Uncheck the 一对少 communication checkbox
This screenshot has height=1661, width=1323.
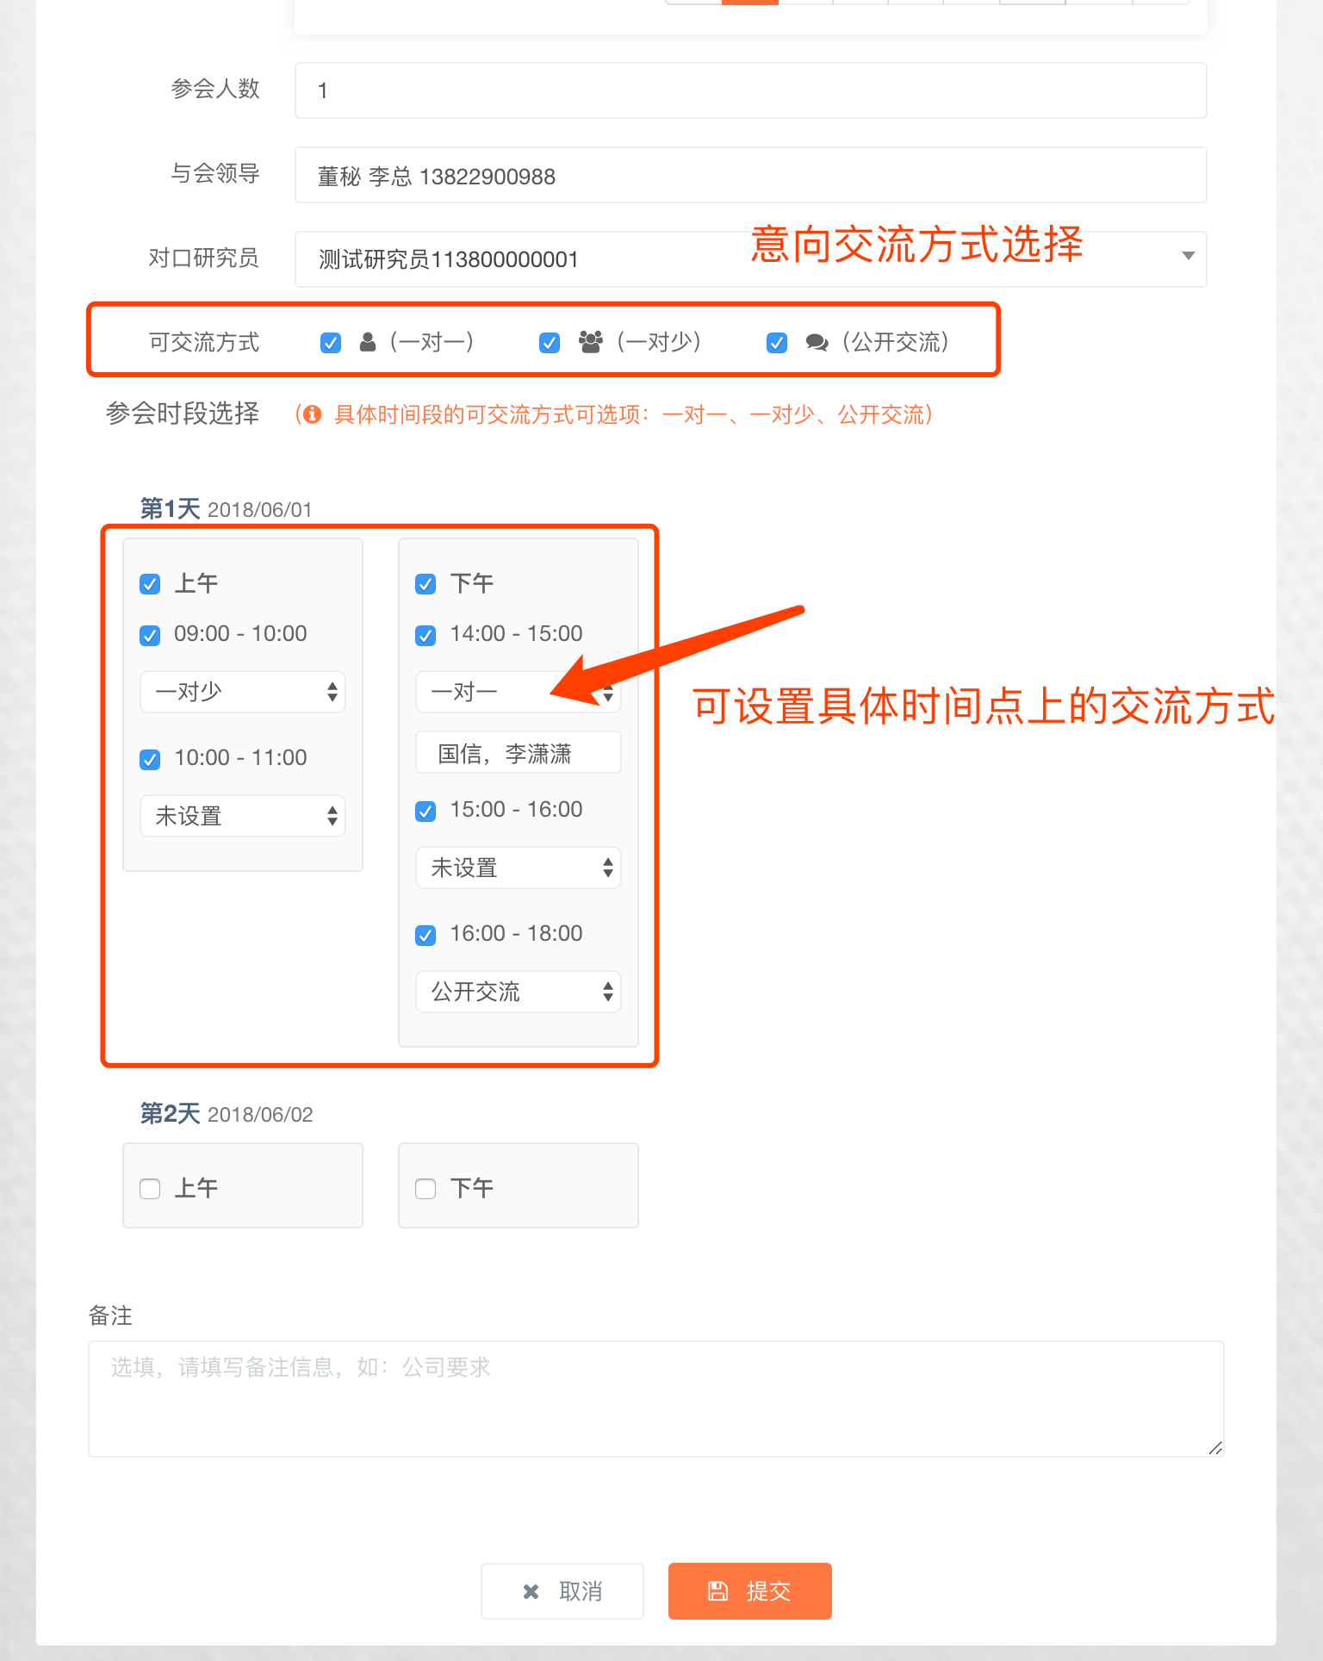(550, 343)
